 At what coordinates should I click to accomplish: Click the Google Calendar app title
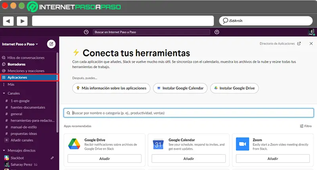(x=182, y=140)
